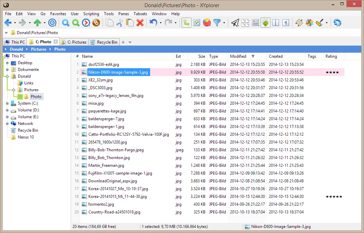Open the Scripting menu
Viewport: 364px width, 233px height.
[x=91, y=14]
